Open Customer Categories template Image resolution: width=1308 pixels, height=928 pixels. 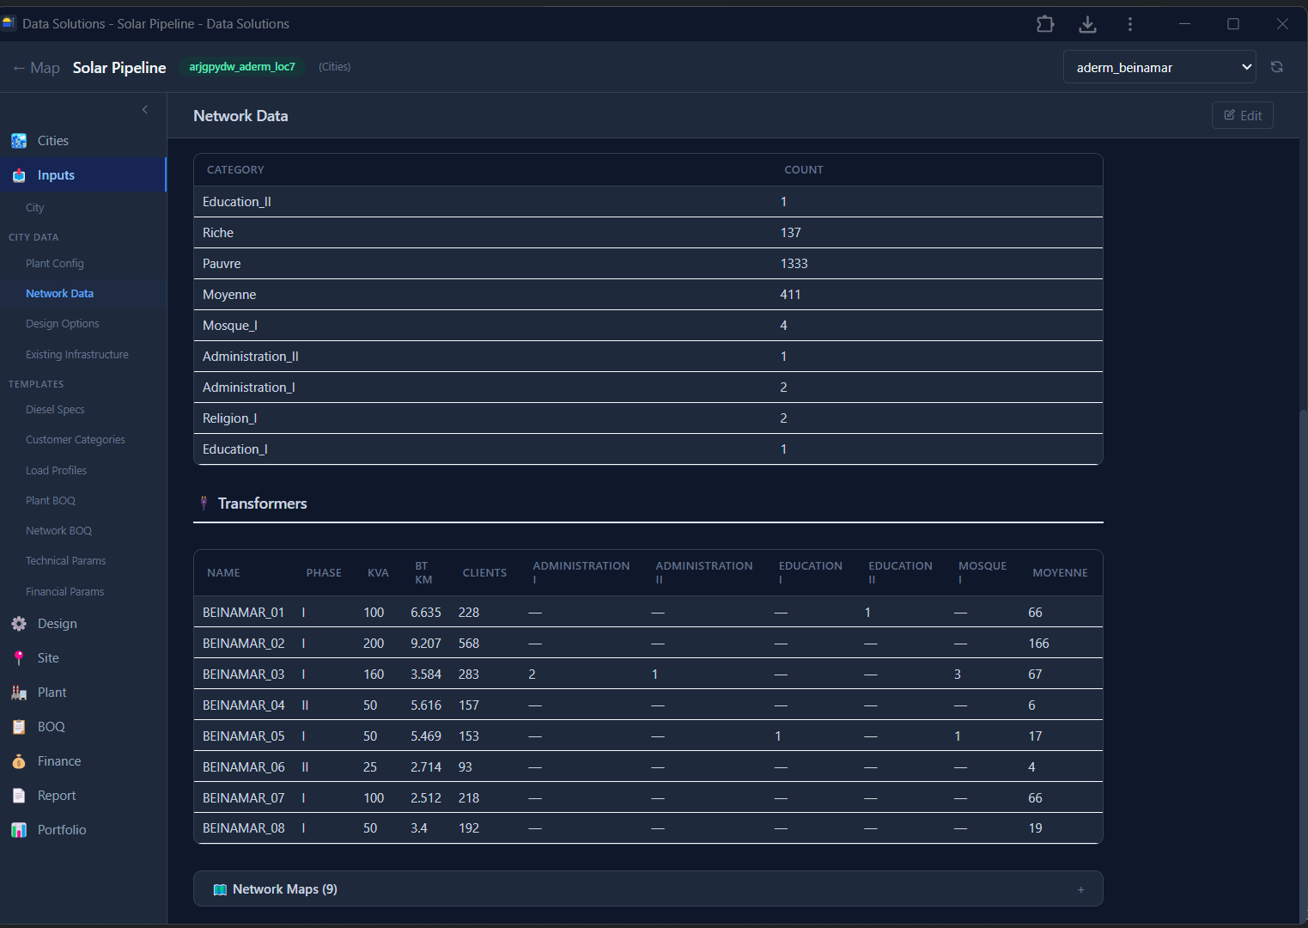pyautogui.click(x=76, y=440)
